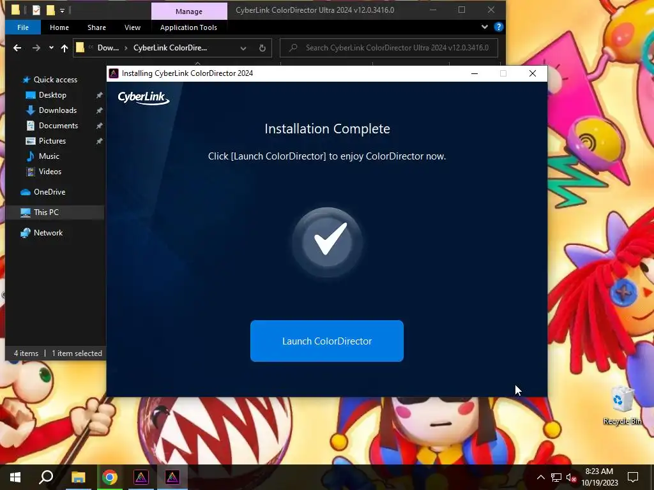Open Quick Access Toolbar customize dropdown
This screenshot has height=490, width=654.
[62, 10]
